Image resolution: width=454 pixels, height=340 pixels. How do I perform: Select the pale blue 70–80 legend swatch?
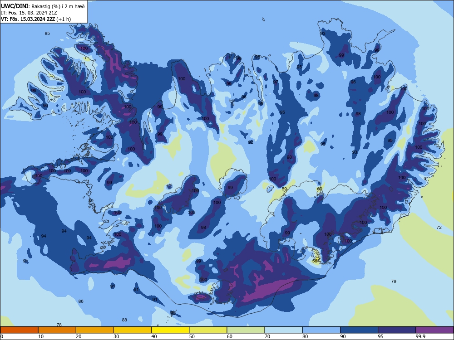tap(283, 330)
